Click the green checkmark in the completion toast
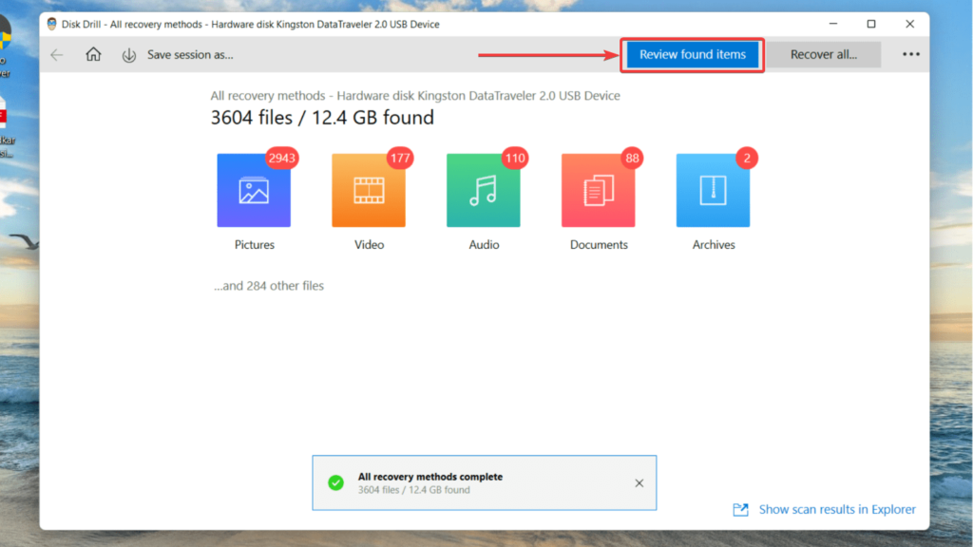Image resolution: width=973 pixels, height=547 pixels. tap(336, 482)
